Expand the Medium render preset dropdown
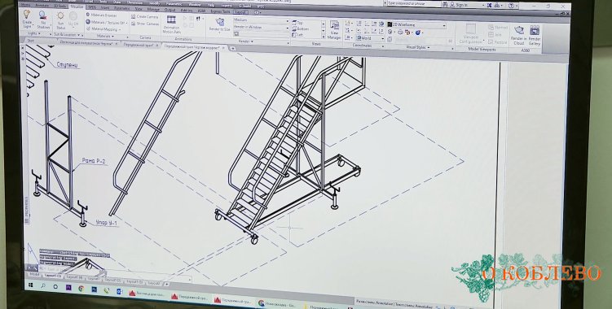Screen dimensions: 612x309 [261, 20]
